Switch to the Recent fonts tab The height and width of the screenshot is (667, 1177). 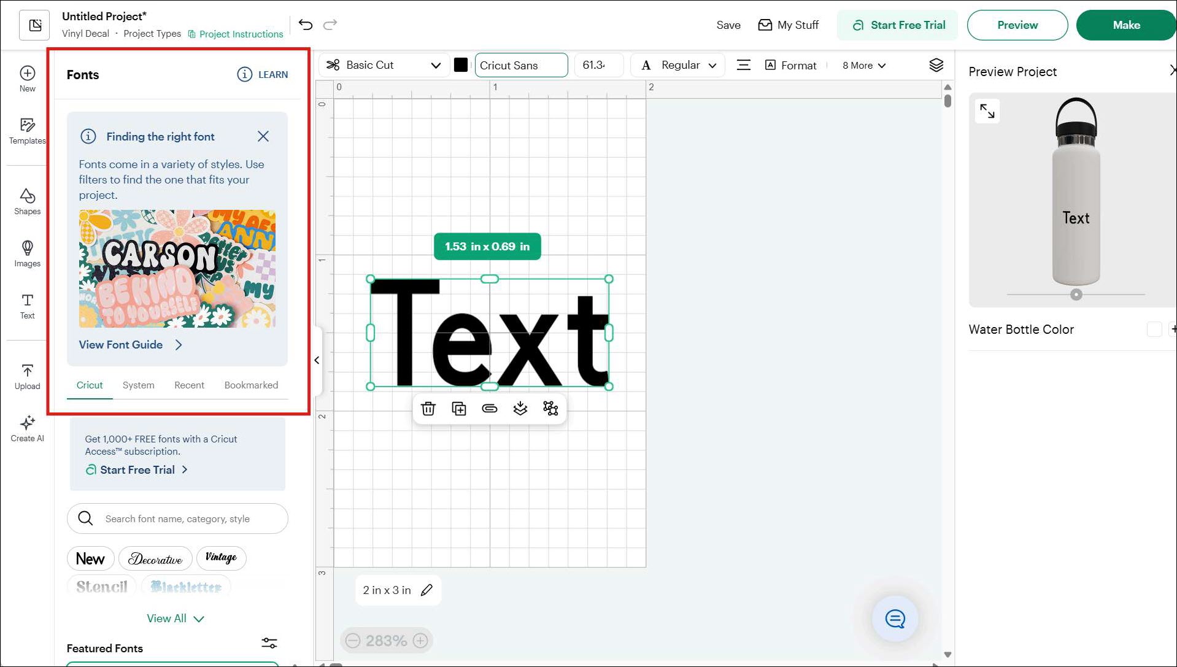click(x=189, y=385)
